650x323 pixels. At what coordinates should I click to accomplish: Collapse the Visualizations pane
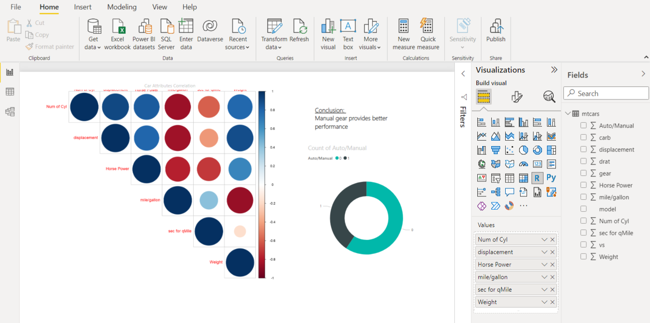(x=554, y=70)
